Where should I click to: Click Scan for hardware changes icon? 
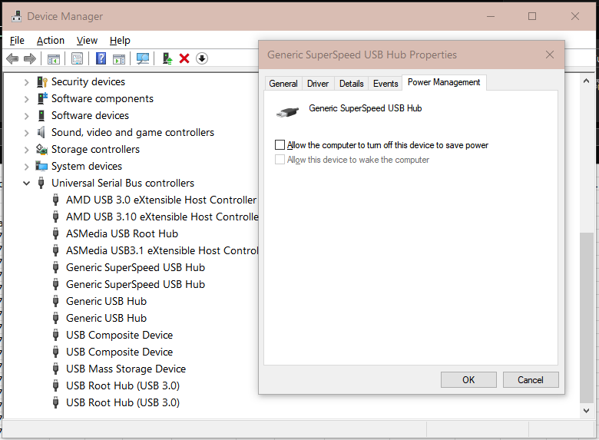click(143, 58)
